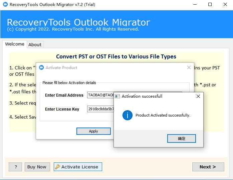Click the copyright 2022 RecoveryTools Inc. text

(73, 29)
